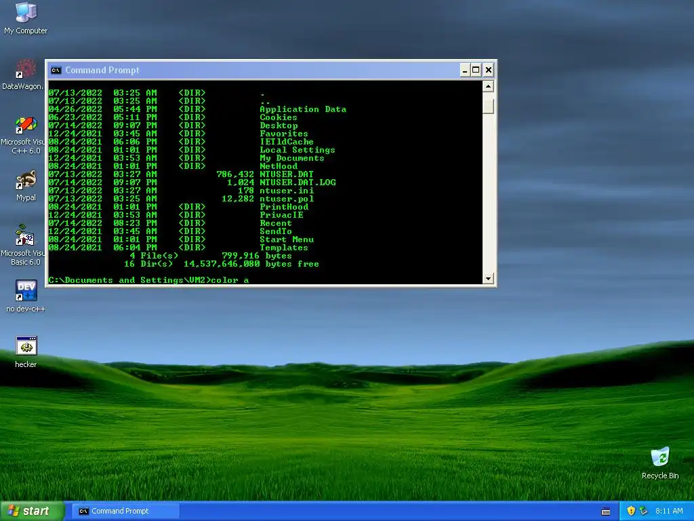This screenshot has width=694, height=521.
Task: Click the '799,916 bytes' total
Action: click(x=257, y=256)
